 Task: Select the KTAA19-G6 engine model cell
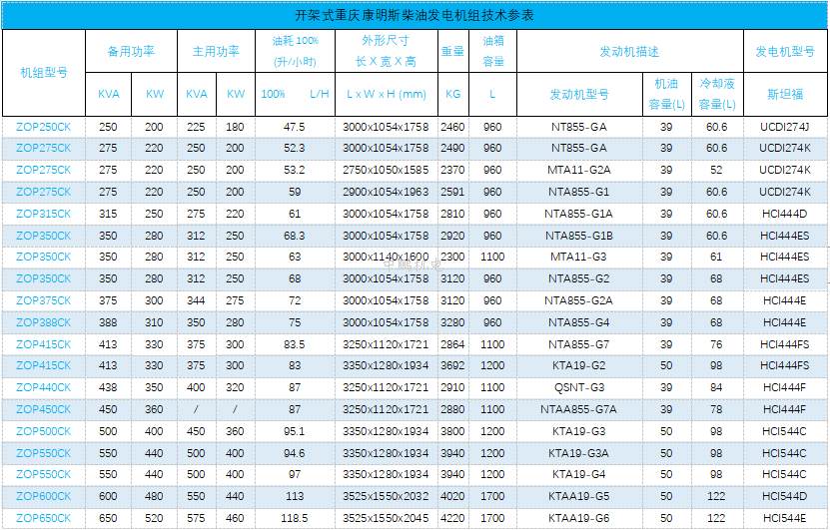[x=579, y=518]
